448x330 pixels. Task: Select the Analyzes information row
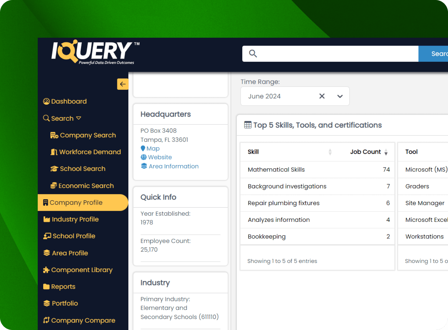pos(318,220)
